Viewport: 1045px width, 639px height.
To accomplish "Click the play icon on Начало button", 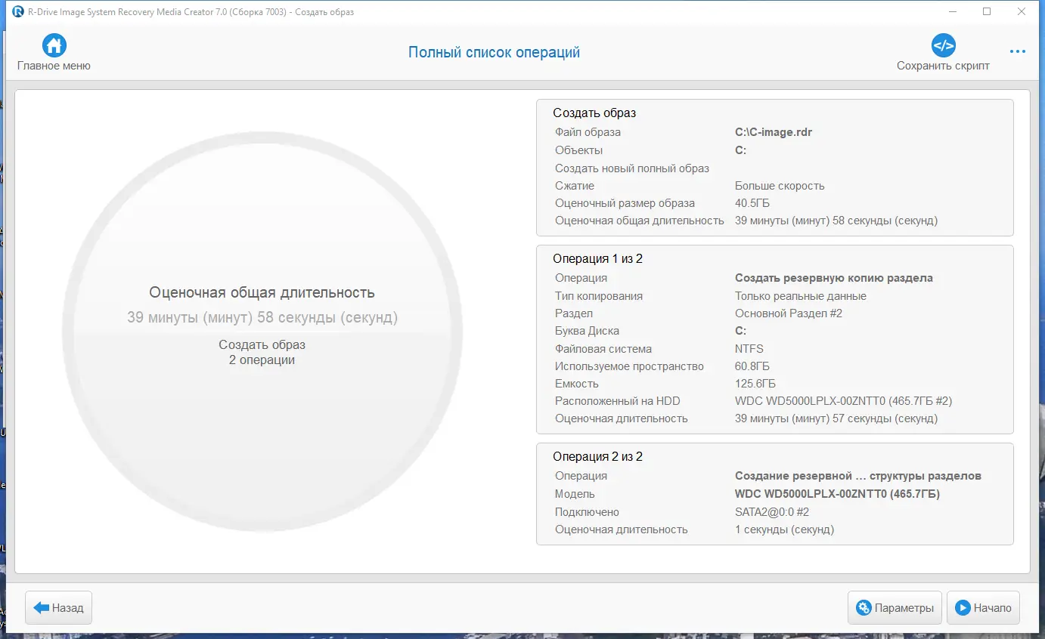I will click(962, 607).
